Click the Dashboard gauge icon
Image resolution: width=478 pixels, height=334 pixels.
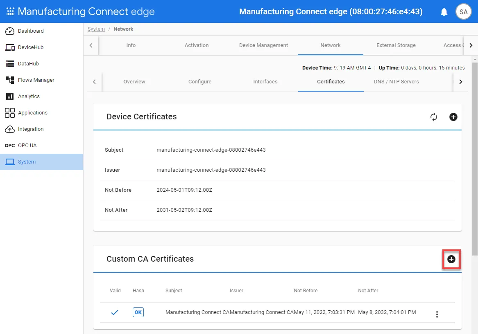(10, 31)
